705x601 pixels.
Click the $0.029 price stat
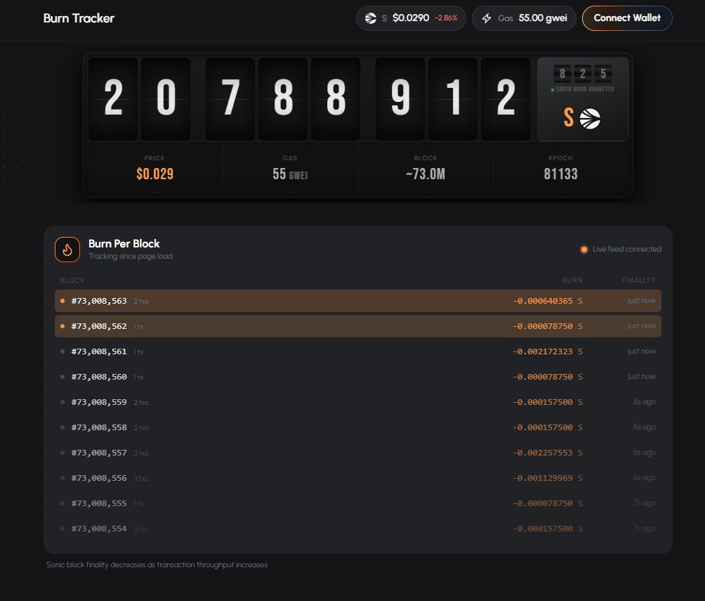154,174
